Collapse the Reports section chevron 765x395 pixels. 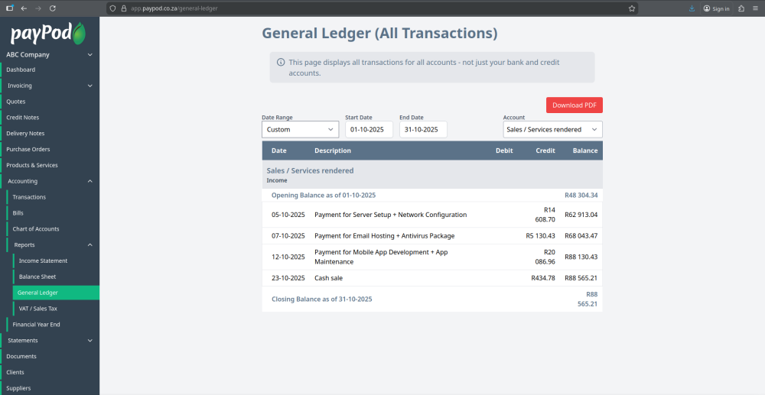[x=90, y=245]
